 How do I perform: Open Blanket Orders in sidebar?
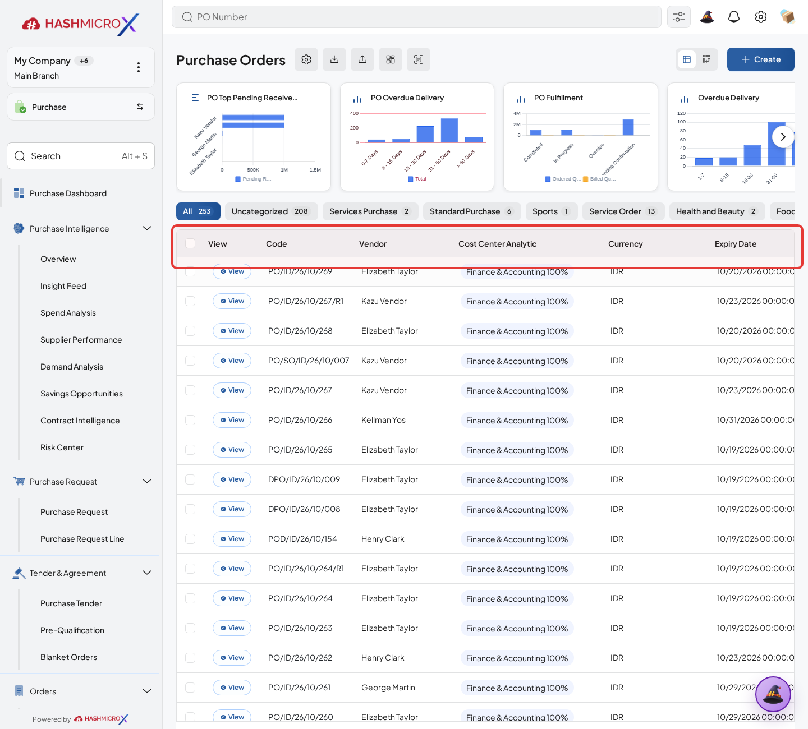68,657
